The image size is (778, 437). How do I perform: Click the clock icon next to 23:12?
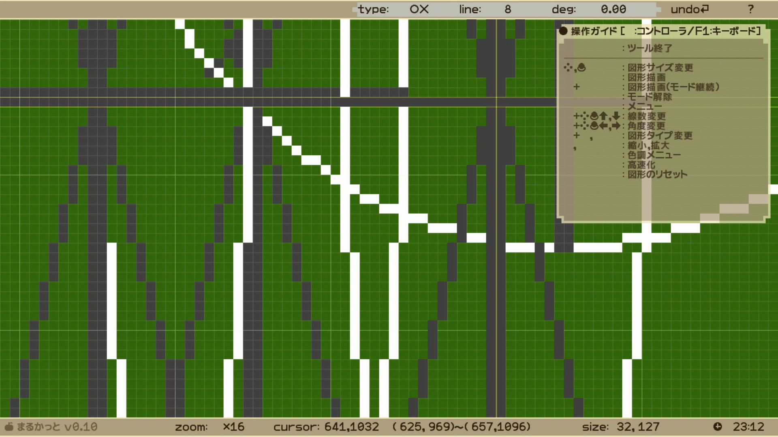coord(718,426)
